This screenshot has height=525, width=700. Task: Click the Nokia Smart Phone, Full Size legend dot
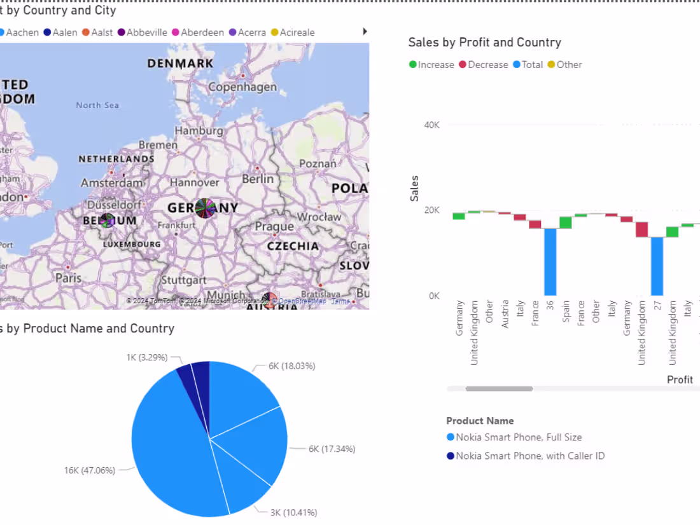coord(452,437)
